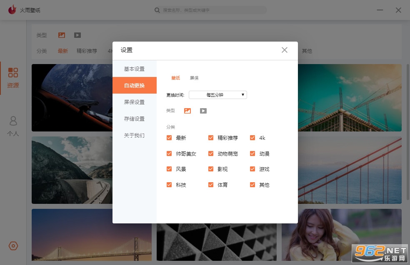
Task: Switch to the 壁纸 sub-tab
Action: tap(176, 78)
